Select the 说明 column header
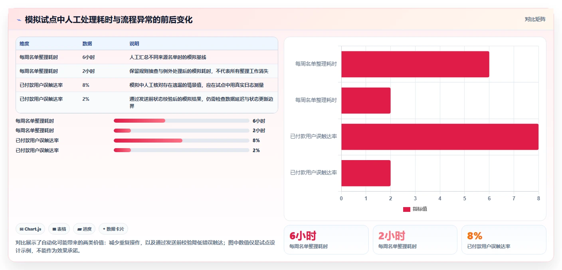Image resolution: width=562 pixels, height=270 pixels. (x=134, y=44)
